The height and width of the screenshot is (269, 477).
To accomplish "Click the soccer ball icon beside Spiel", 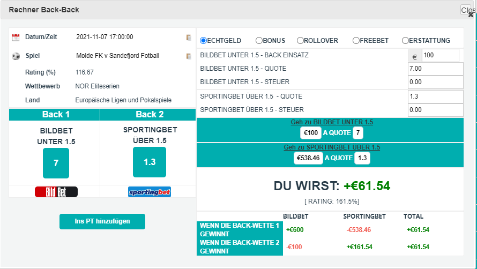I will pos(16,56).
